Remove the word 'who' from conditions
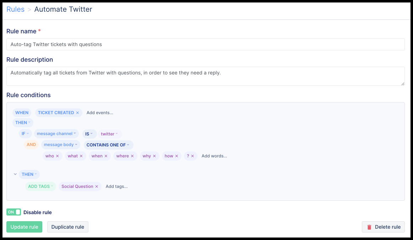This screenshot has width=413, height=240. pos(58,156)
